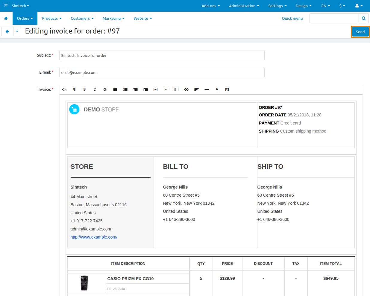
Task: Open the Website menu
Action: 143,18
